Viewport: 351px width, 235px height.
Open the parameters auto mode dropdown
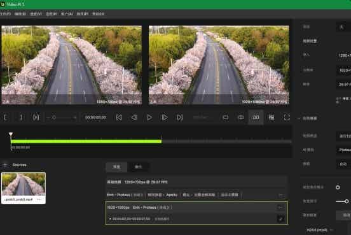[343, 164]
